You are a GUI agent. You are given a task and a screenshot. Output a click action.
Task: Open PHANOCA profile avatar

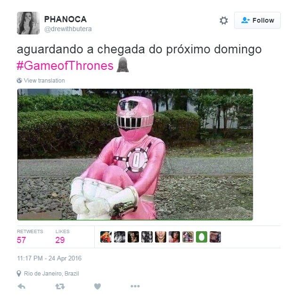click(28, 23)
